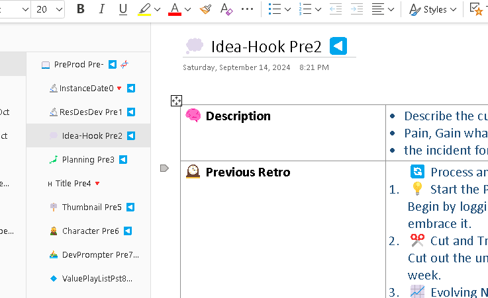Open the Styles gallery
This screenshot has height=298, width=488.
coord(432,10)
